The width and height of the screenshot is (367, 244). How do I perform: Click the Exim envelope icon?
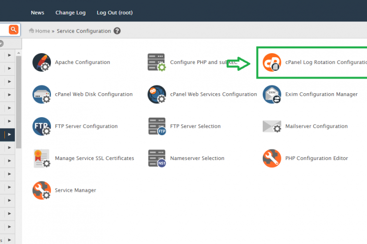point(272,94)
